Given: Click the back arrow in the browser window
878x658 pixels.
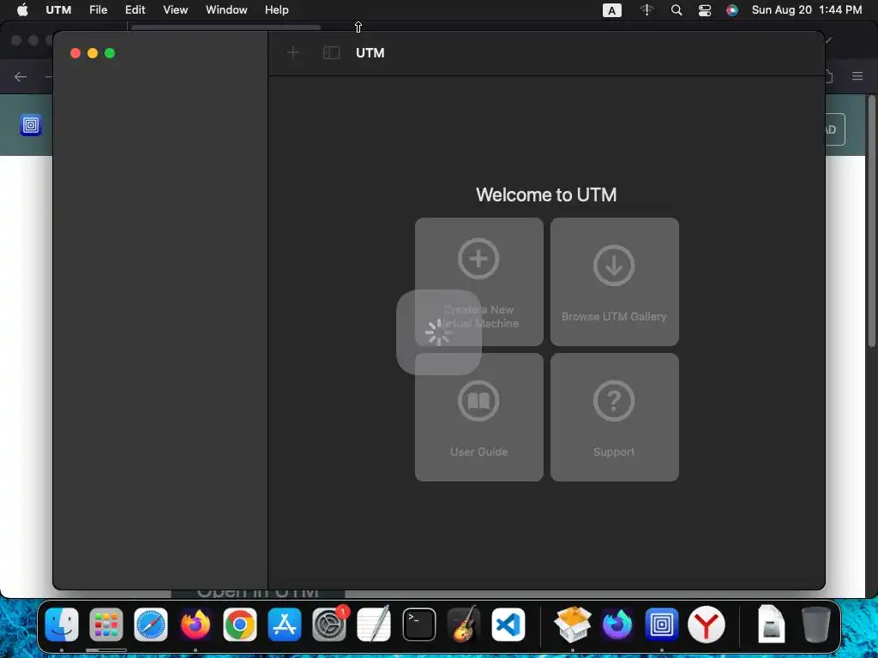Looking at the screenshot, I should click(21, 76).
